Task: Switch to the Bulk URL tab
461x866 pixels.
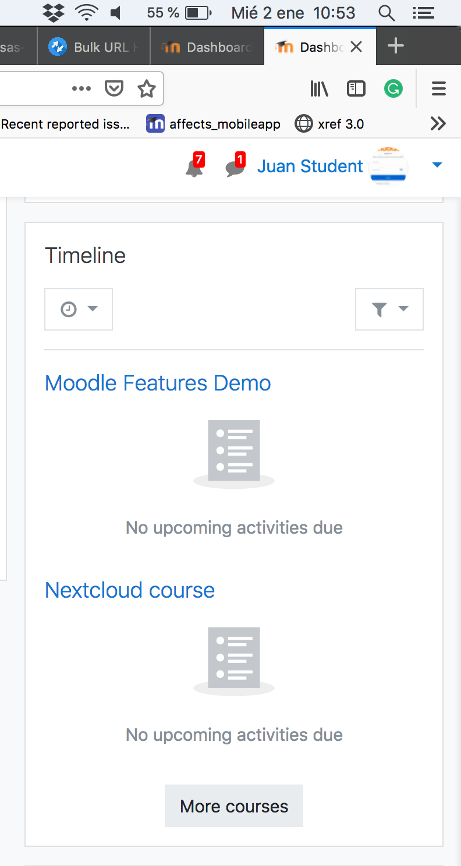Action: pyautogui.click(x=94, y=47)
